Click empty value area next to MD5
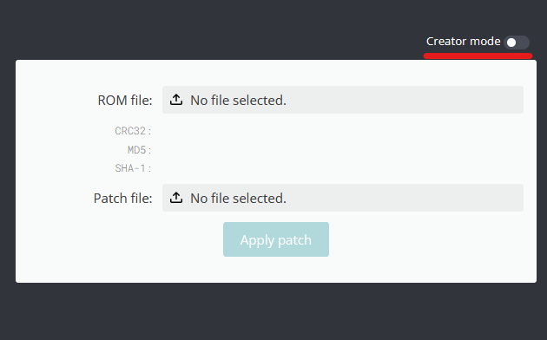The height and width of the screenshot is (340, 547). pos(343,150)
